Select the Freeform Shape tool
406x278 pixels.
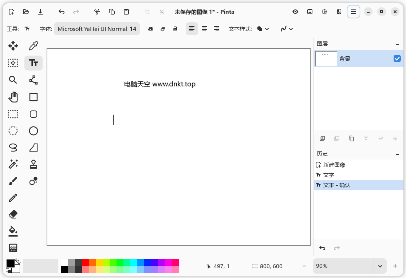33,148
